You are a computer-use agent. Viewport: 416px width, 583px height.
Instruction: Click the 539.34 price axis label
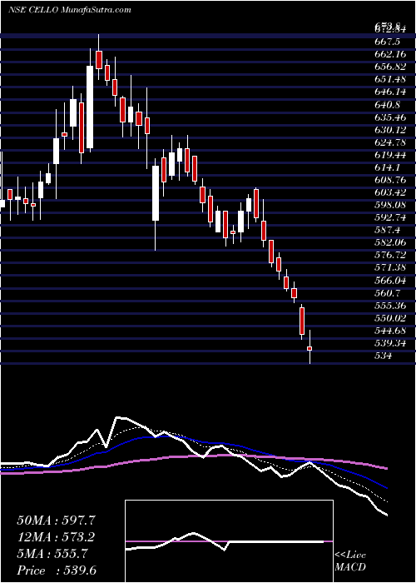(390, 343)
